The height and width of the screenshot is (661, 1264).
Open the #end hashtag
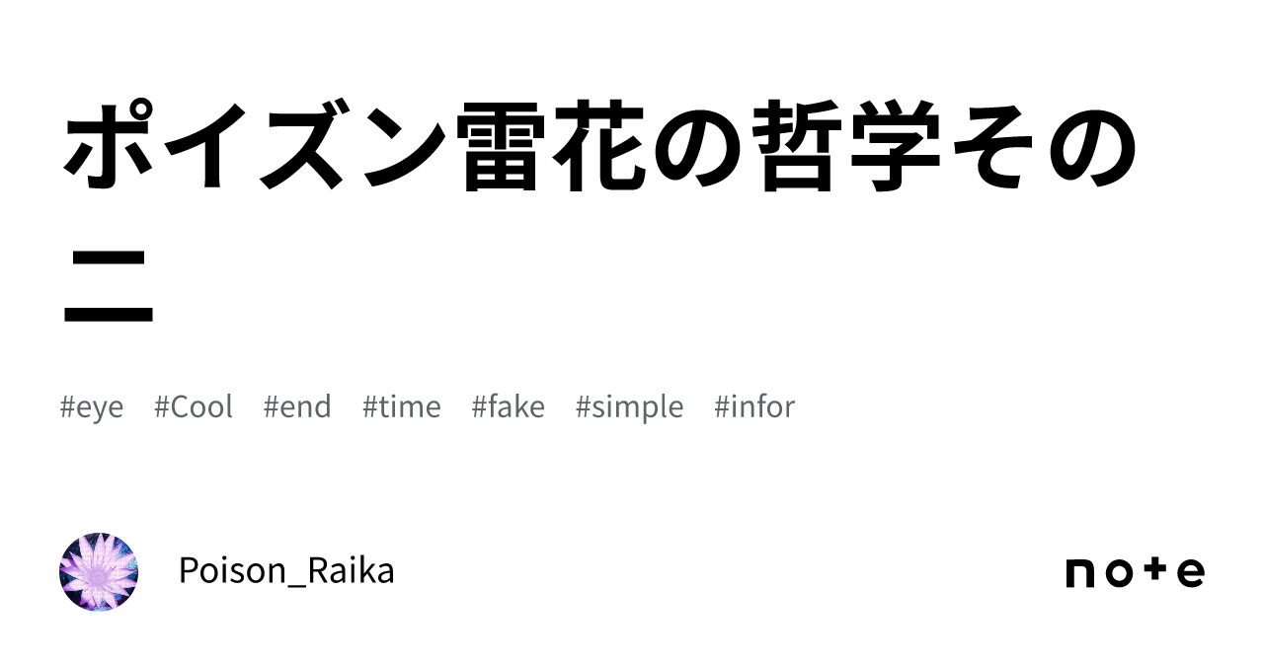(x=297, y=406)
